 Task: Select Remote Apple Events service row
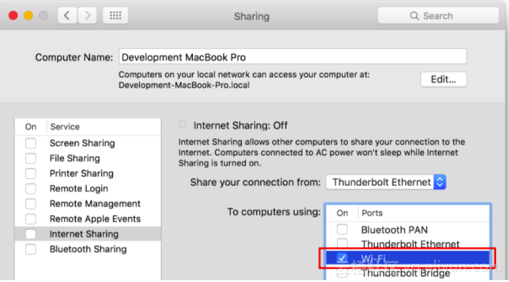point(88,219)
